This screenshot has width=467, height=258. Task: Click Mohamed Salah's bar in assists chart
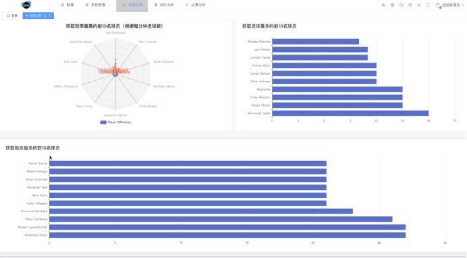(x=227, y=235)
